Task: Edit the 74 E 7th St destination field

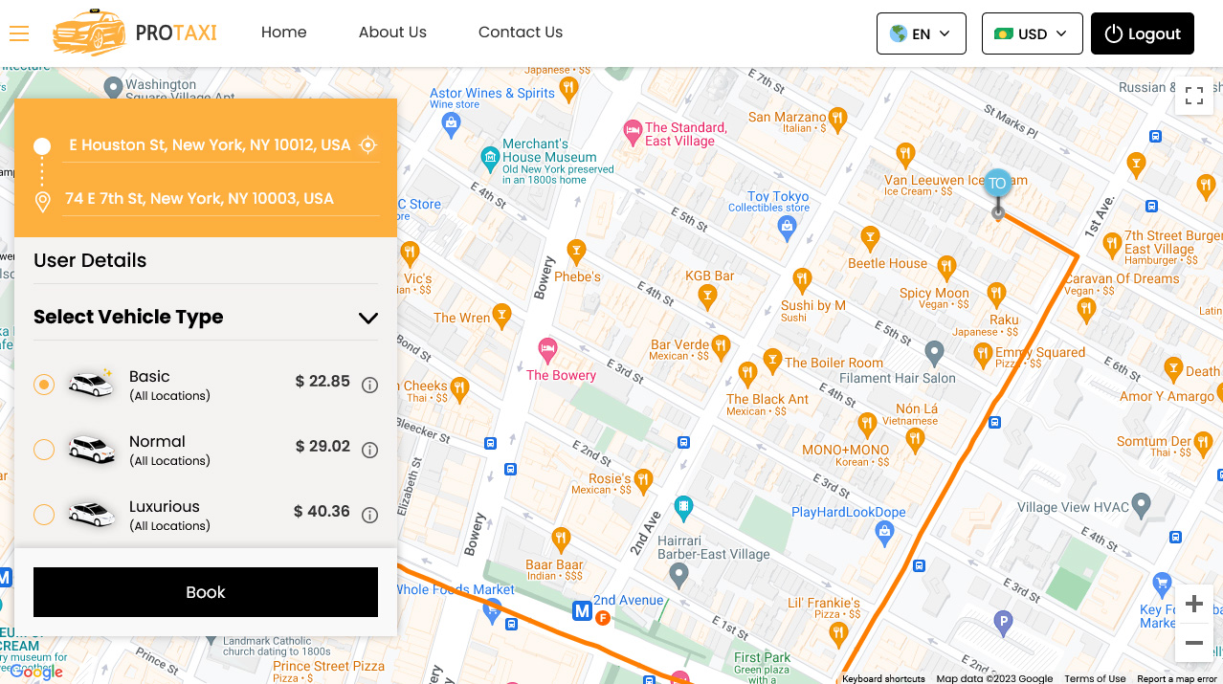Action: [220, 199]
